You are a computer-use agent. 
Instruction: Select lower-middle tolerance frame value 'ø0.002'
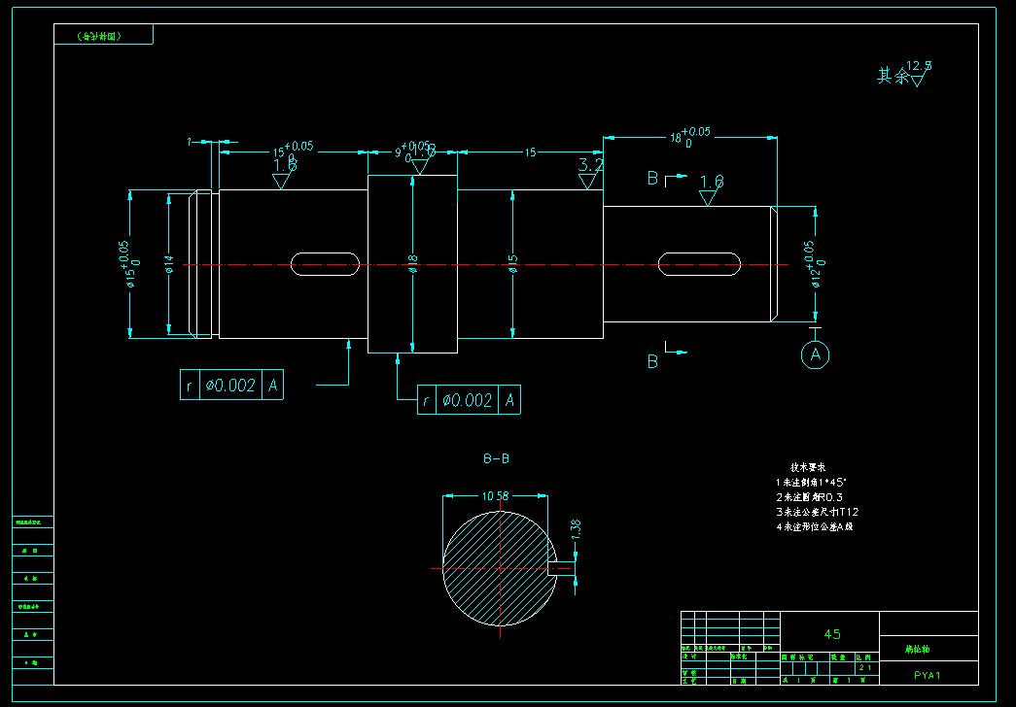tap(468, 400)
